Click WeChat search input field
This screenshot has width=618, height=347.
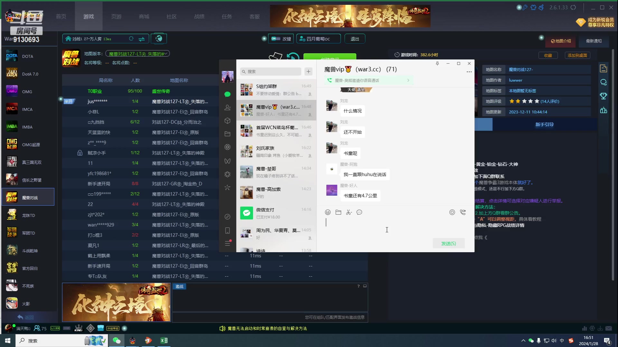271,71
